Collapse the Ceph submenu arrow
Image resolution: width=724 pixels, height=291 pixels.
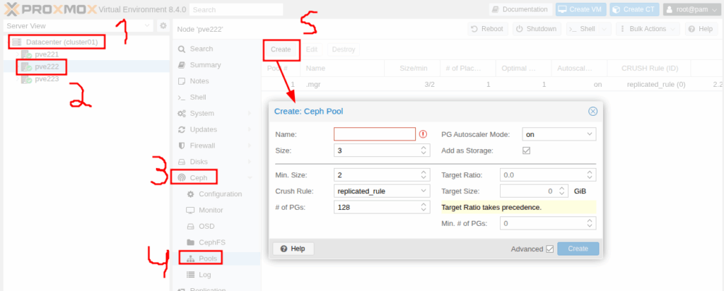pos(250,177)
